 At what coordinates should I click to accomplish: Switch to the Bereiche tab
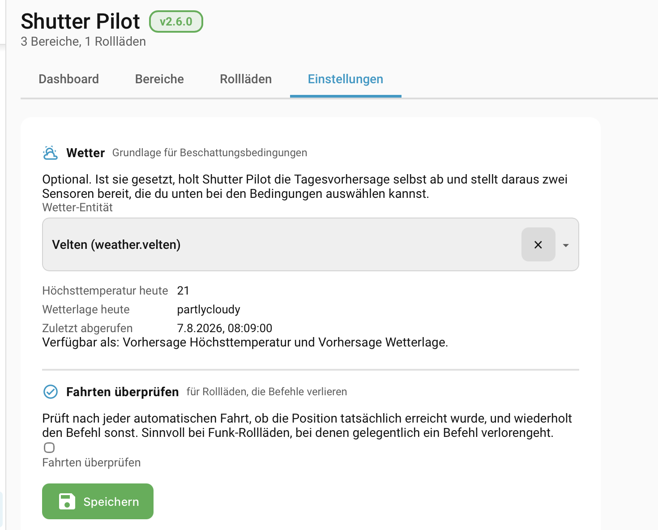(x=159, y=79)
